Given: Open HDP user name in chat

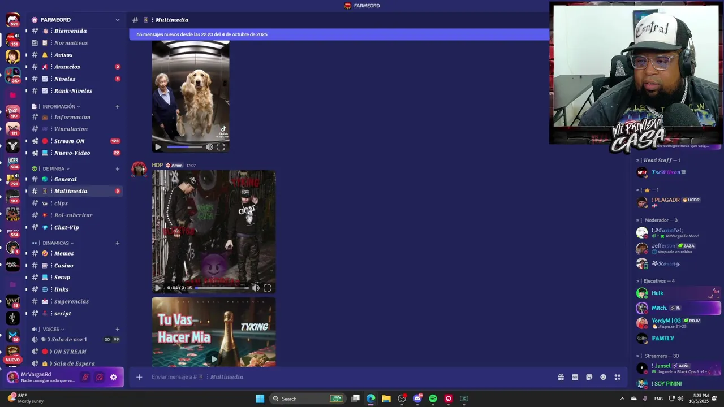Looking at the screenshot, I should click(x=157, y=165).
